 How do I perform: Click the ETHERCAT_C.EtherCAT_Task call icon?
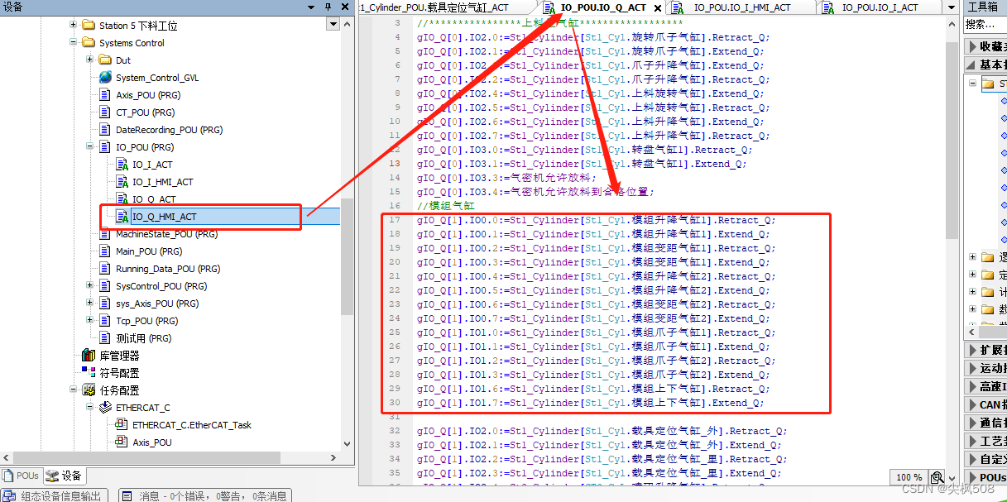click(x=122, y=424)
